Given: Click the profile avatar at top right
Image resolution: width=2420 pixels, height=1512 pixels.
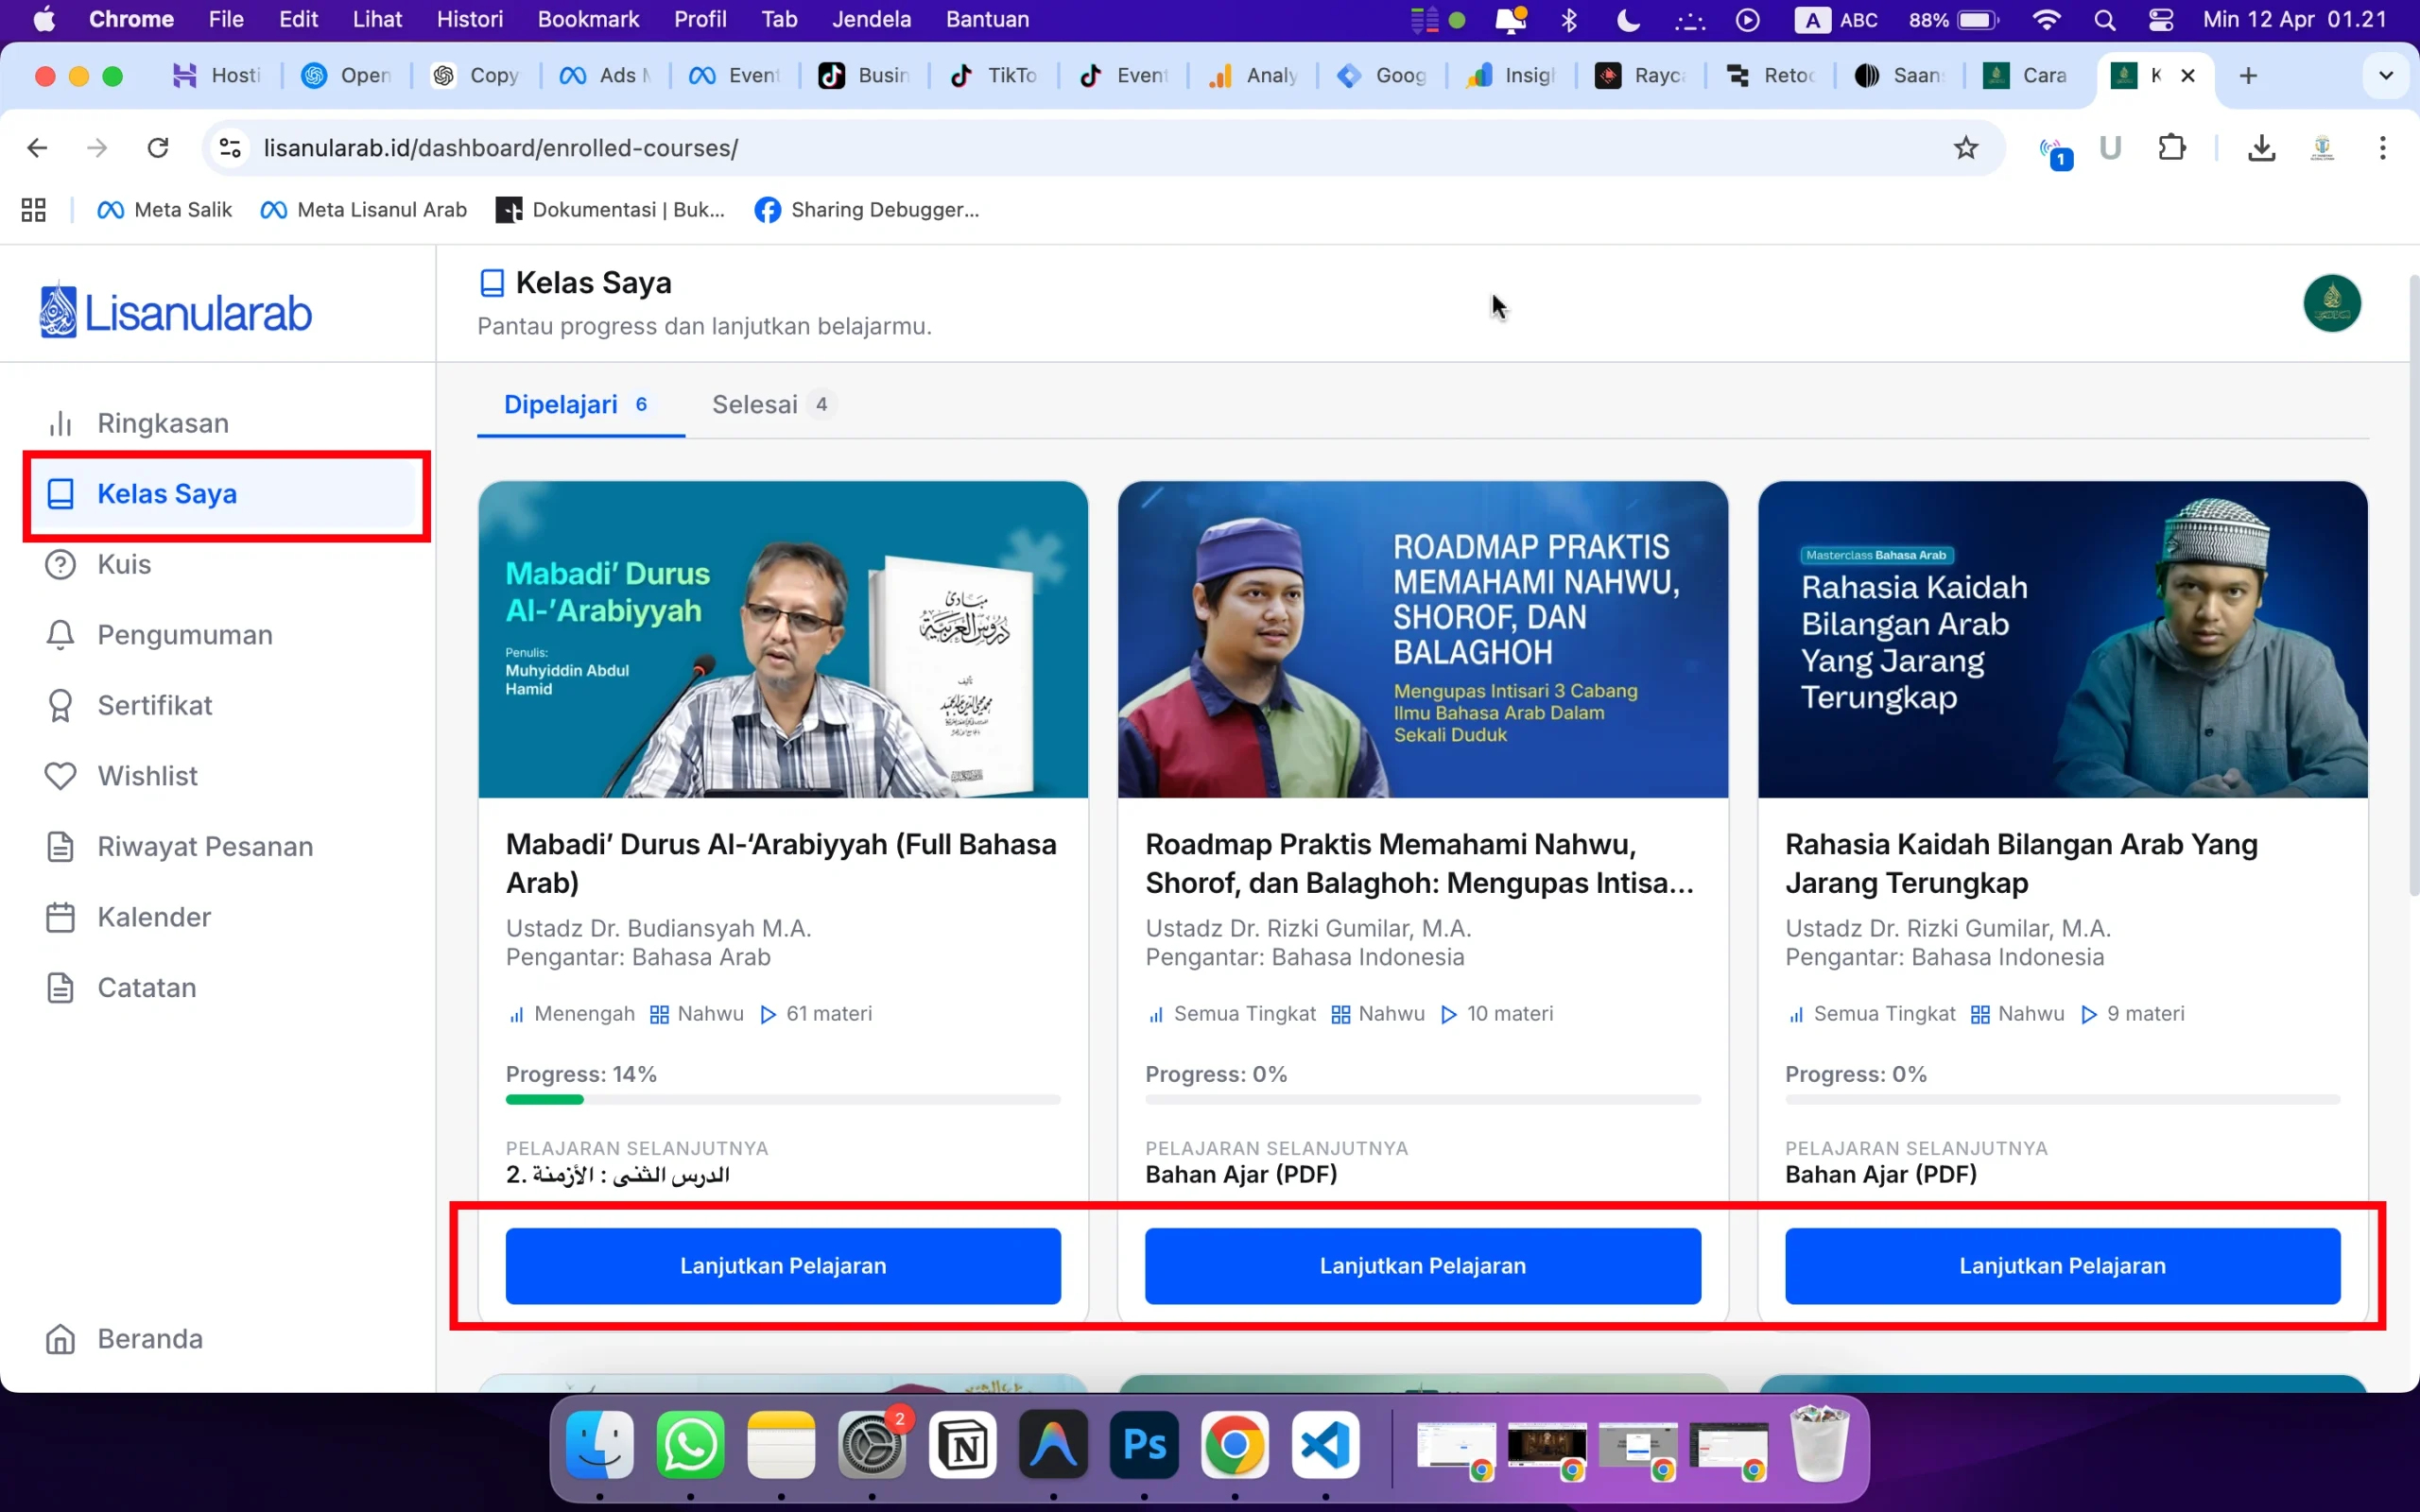Looking at the screenshot, I should pos(2331,303).
